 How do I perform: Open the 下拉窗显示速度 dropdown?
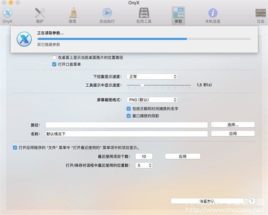(x=152, y=76)
